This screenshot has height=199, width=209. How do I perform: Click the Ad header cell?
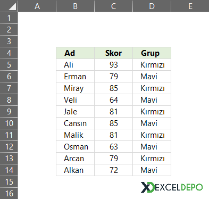click(x=76, y=53)
